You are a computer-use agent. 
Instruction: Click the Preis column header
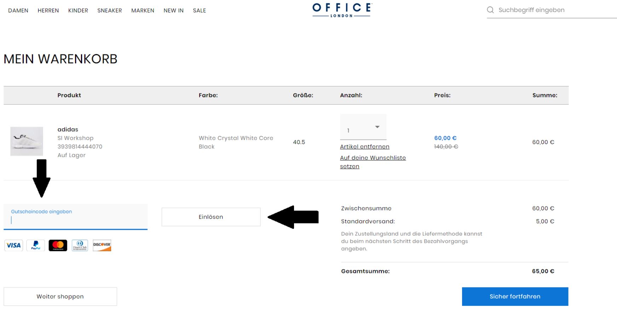[x=442, y=95]
